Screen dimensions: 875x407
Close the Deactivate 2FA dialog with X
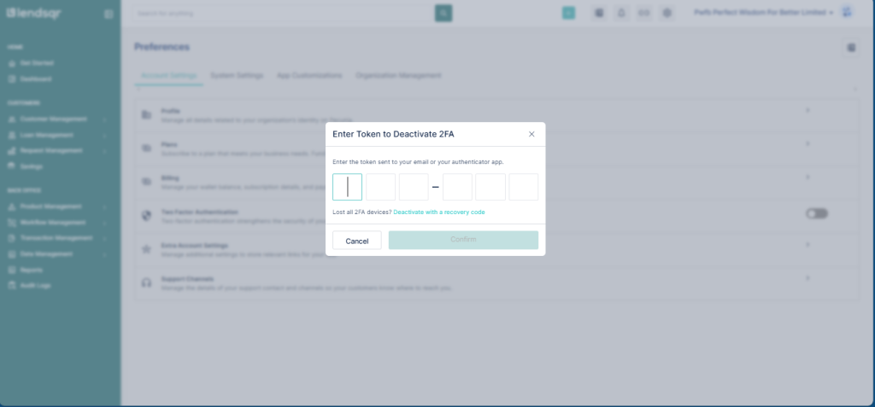tap(531, 134)
